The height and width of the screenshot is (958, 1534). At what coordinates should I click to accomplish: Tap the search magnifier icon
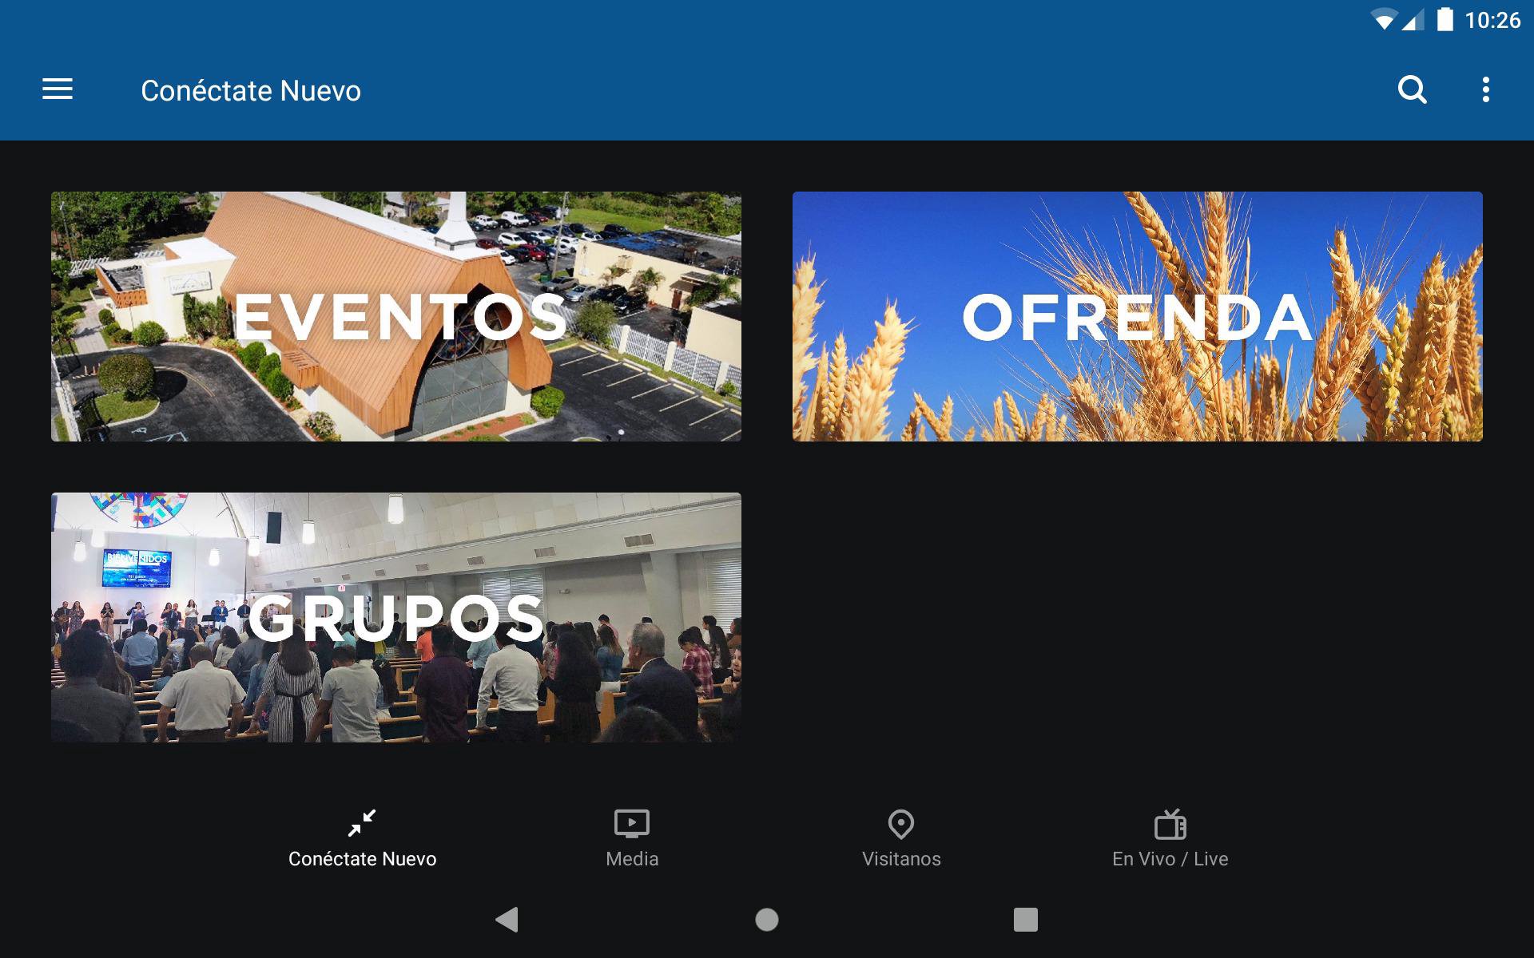(1412, 89)
